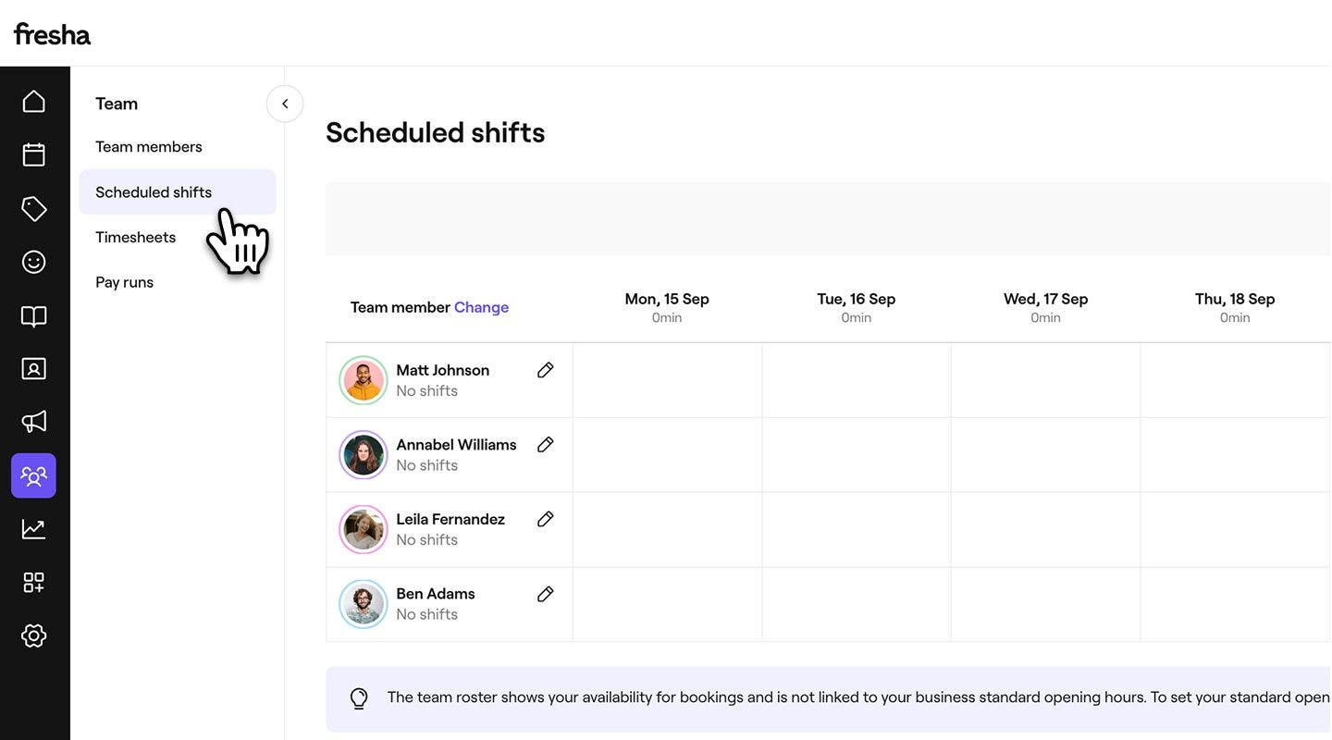
Task: Open Timesheets in Team menu
Action: [x=136, y=238]
